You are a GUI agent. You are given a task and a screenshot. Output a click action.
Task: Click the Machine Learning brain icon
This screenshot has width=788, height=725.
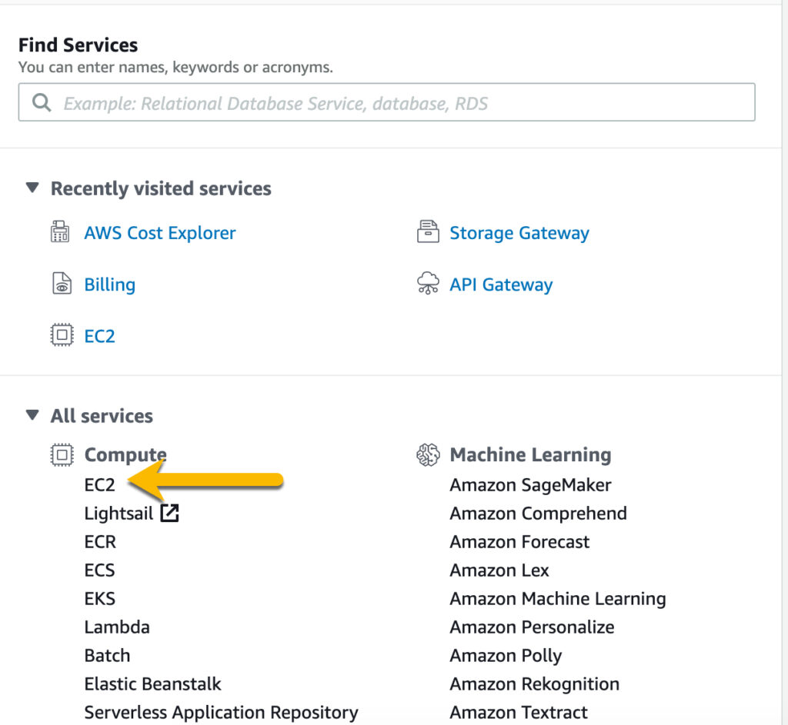coord(428,455)
